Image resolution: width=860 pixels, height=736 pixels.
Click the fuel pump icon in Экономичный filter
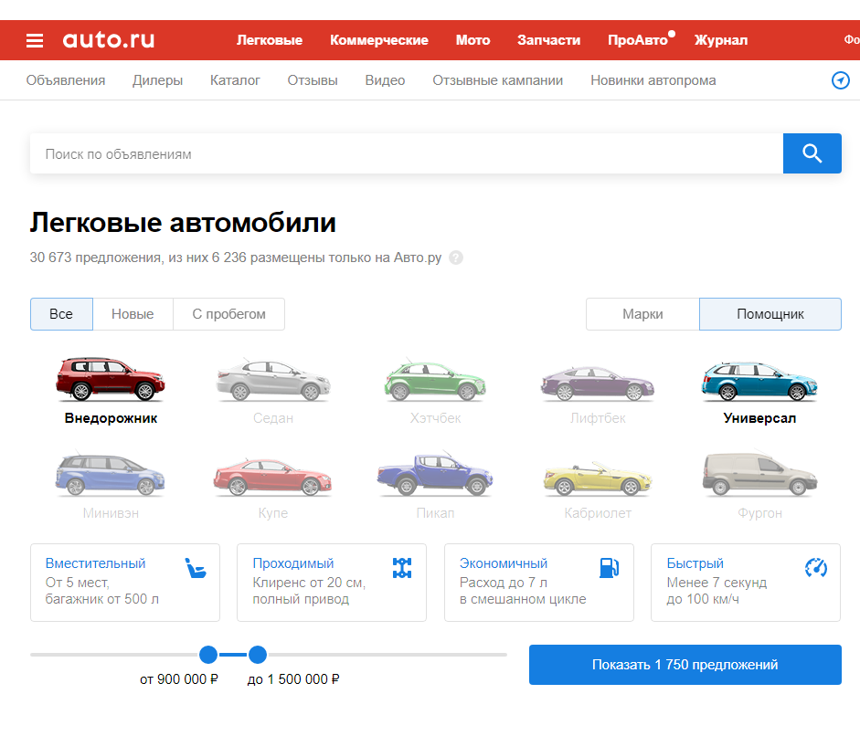[609, 568]
